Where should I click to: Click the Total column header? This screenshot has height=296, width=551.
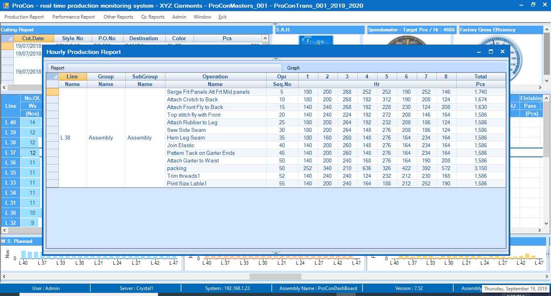point(480,76)
